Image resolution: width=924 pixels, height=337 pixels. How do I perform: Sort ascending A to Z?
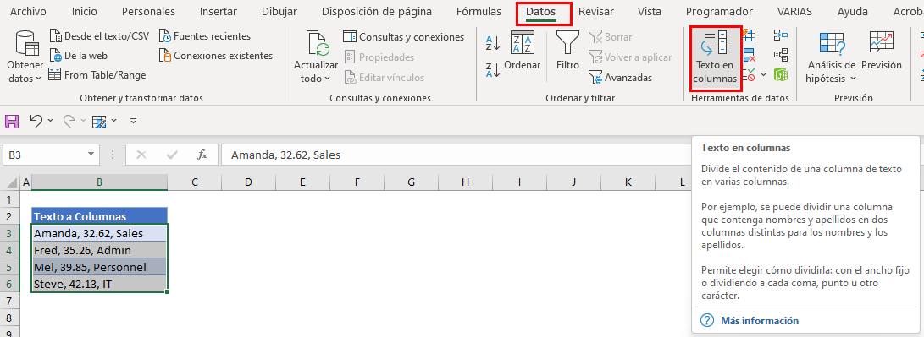[493, 44]
